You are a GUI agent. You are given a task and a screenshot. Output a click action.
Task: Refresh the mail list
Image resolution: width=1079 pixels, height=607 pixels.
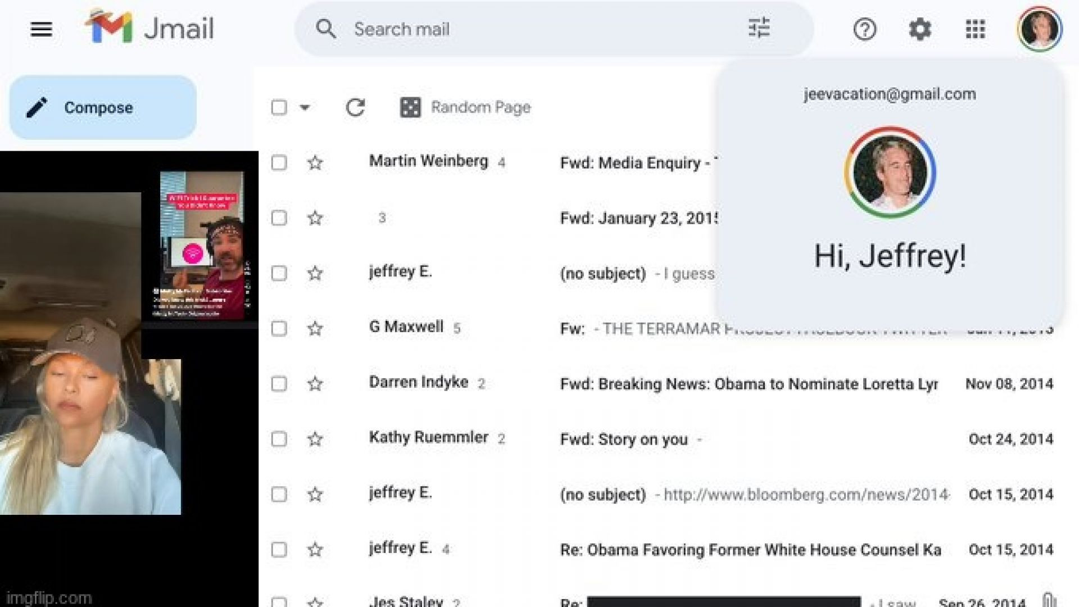pos(355,107)
